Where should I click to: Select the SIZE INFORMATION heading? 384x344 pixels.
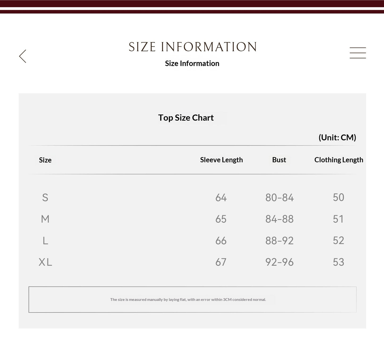tap(192, 47)
